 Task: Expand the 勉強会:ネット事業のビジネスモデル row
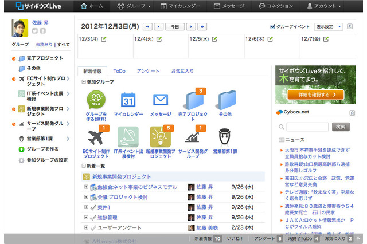[x=85, y=187]
